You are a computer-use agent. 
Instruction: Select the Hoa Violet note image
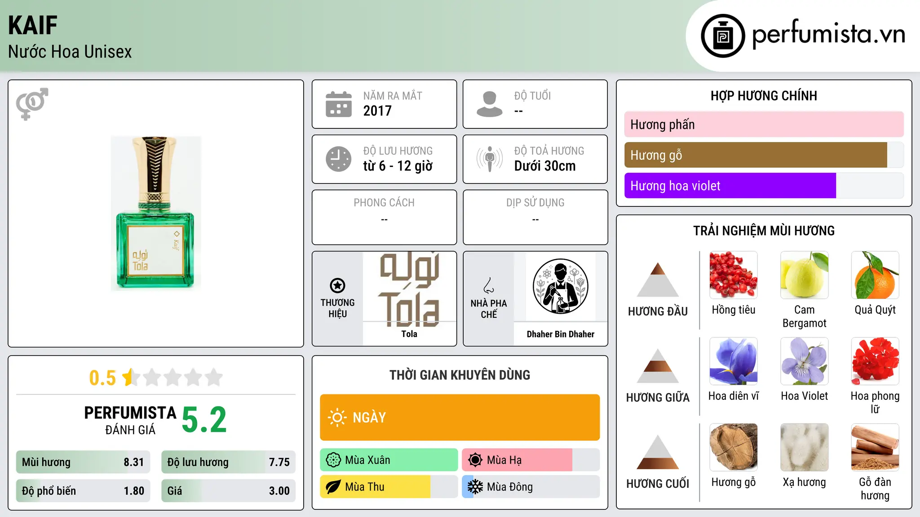(804, 361)
